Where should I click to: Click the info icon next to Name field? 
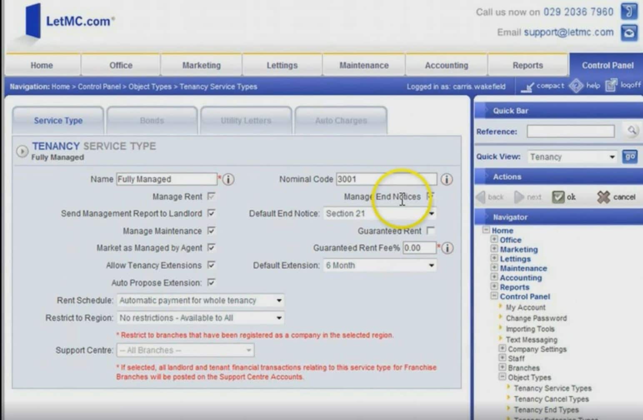(228, 179)
